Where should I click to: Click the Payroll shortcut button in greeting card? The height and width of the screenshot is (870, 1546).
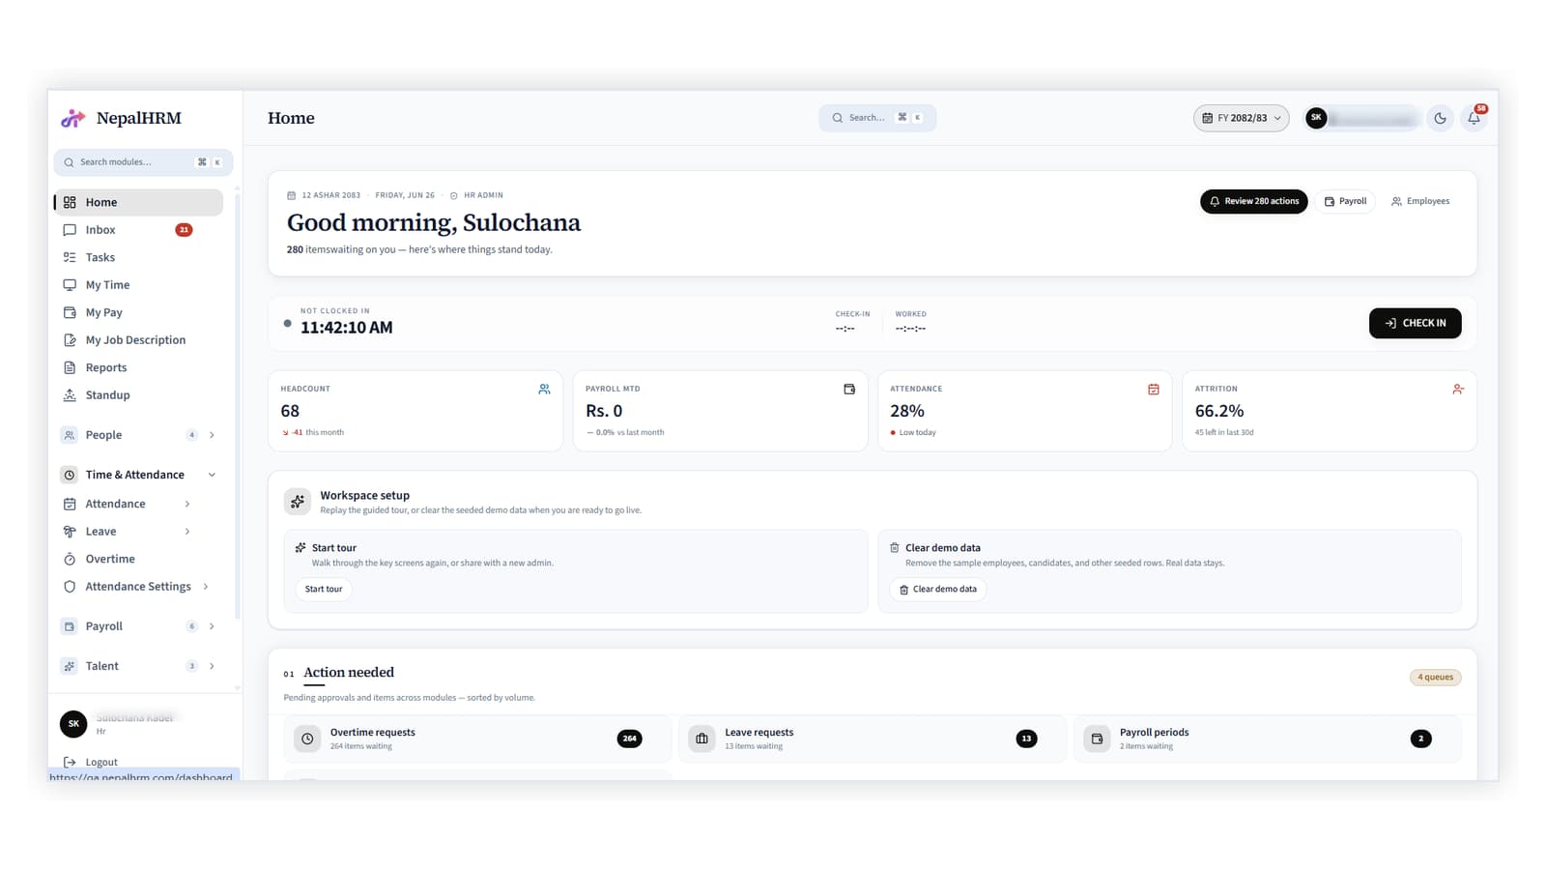(x=1345, y=201)
